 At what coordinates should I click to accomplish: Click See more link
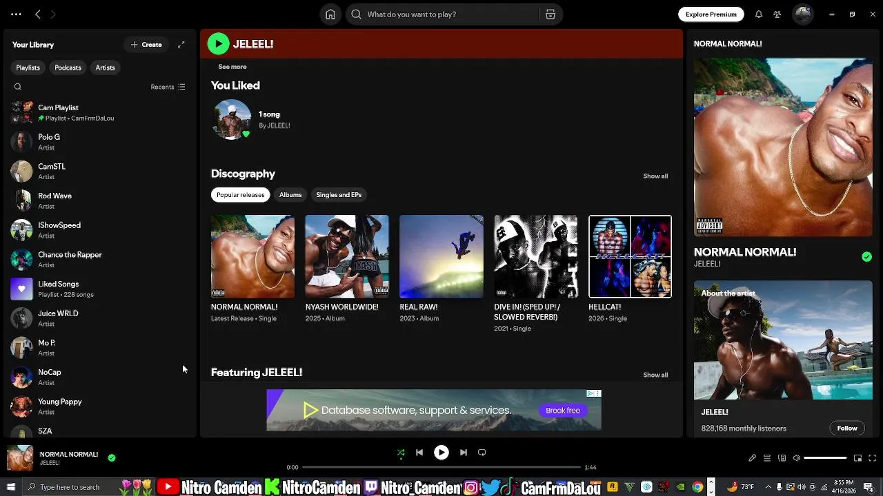(232, 67)
